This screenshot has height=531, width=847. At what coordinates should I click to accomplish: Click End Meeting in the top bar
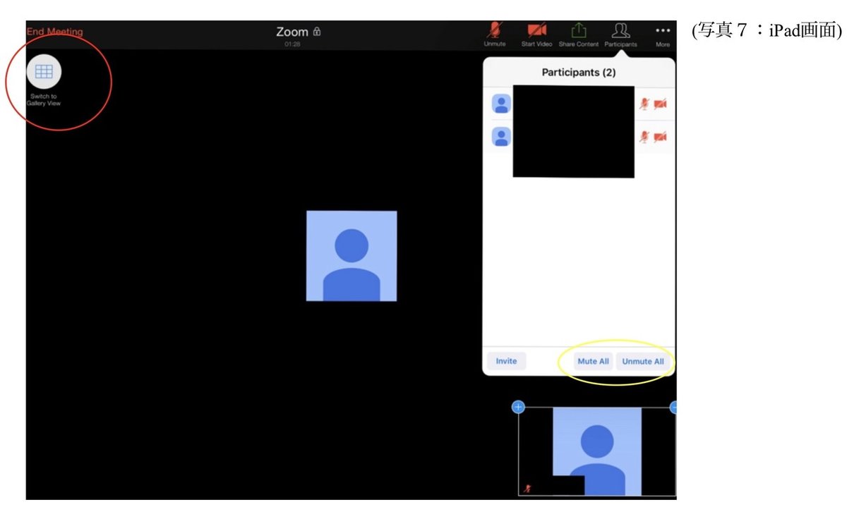pyautogui.click(x=54, y=32)
